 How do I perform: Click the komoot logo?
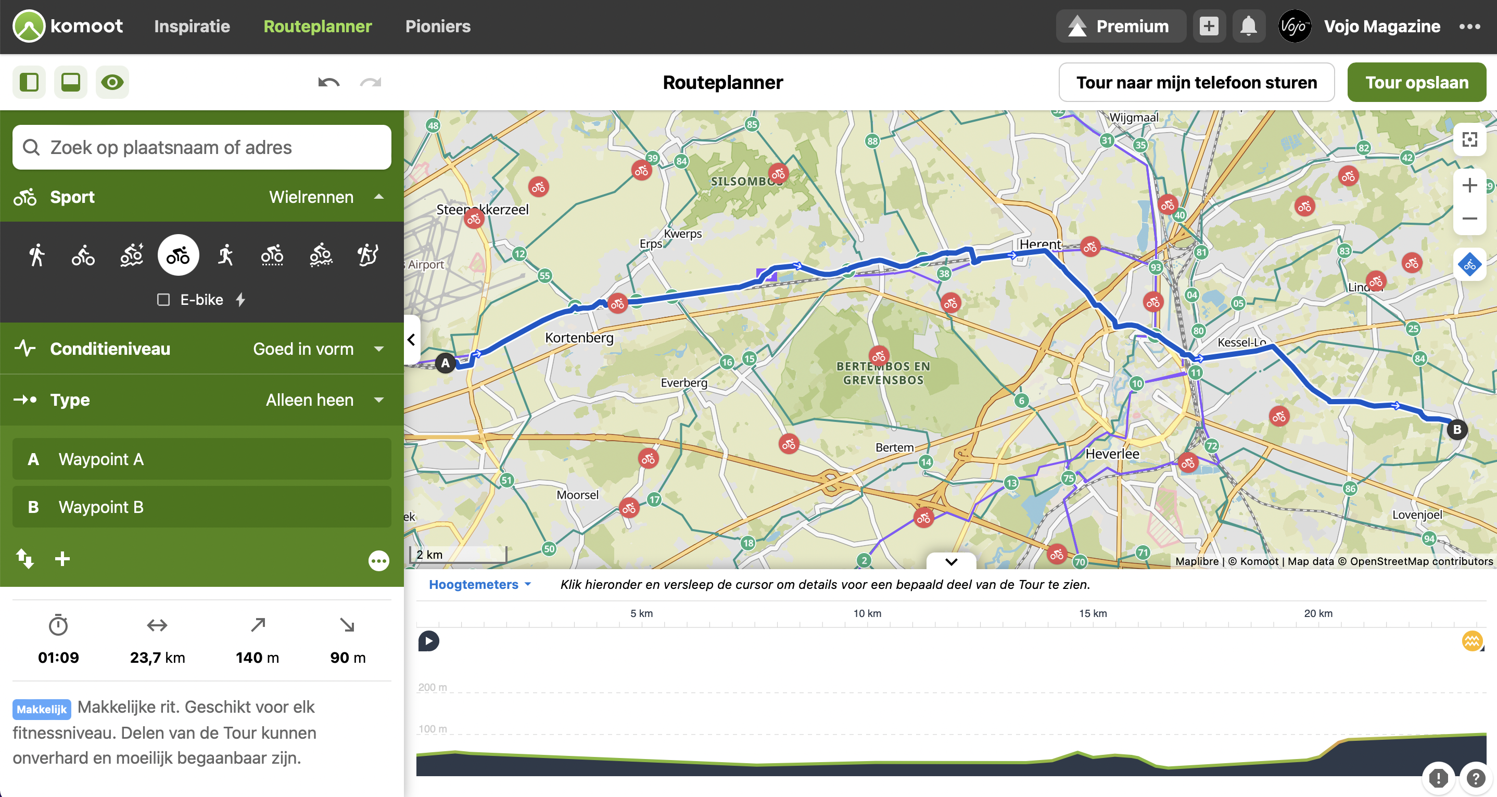click(x=68, y=26)
